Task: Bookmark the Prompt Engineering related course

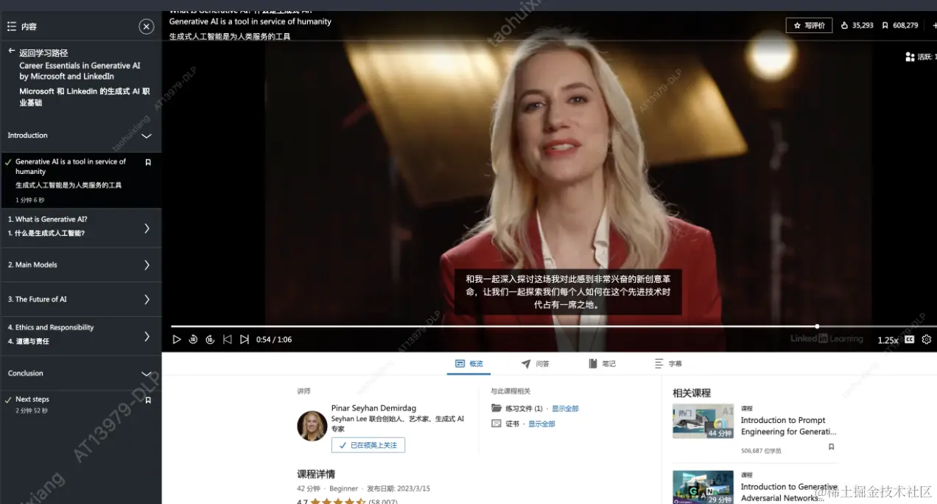Action: pyautogui.click(x=832, y=447)
